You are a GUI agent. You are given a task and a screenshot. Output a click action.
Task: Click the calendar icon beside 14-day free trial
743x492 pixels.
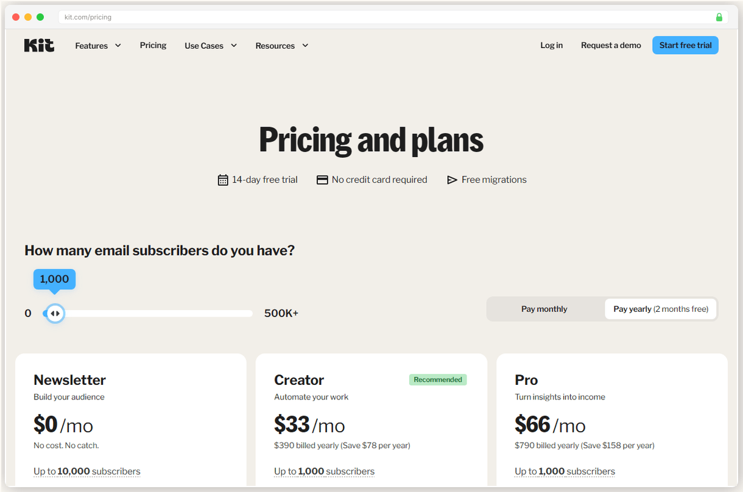(223, 180)
